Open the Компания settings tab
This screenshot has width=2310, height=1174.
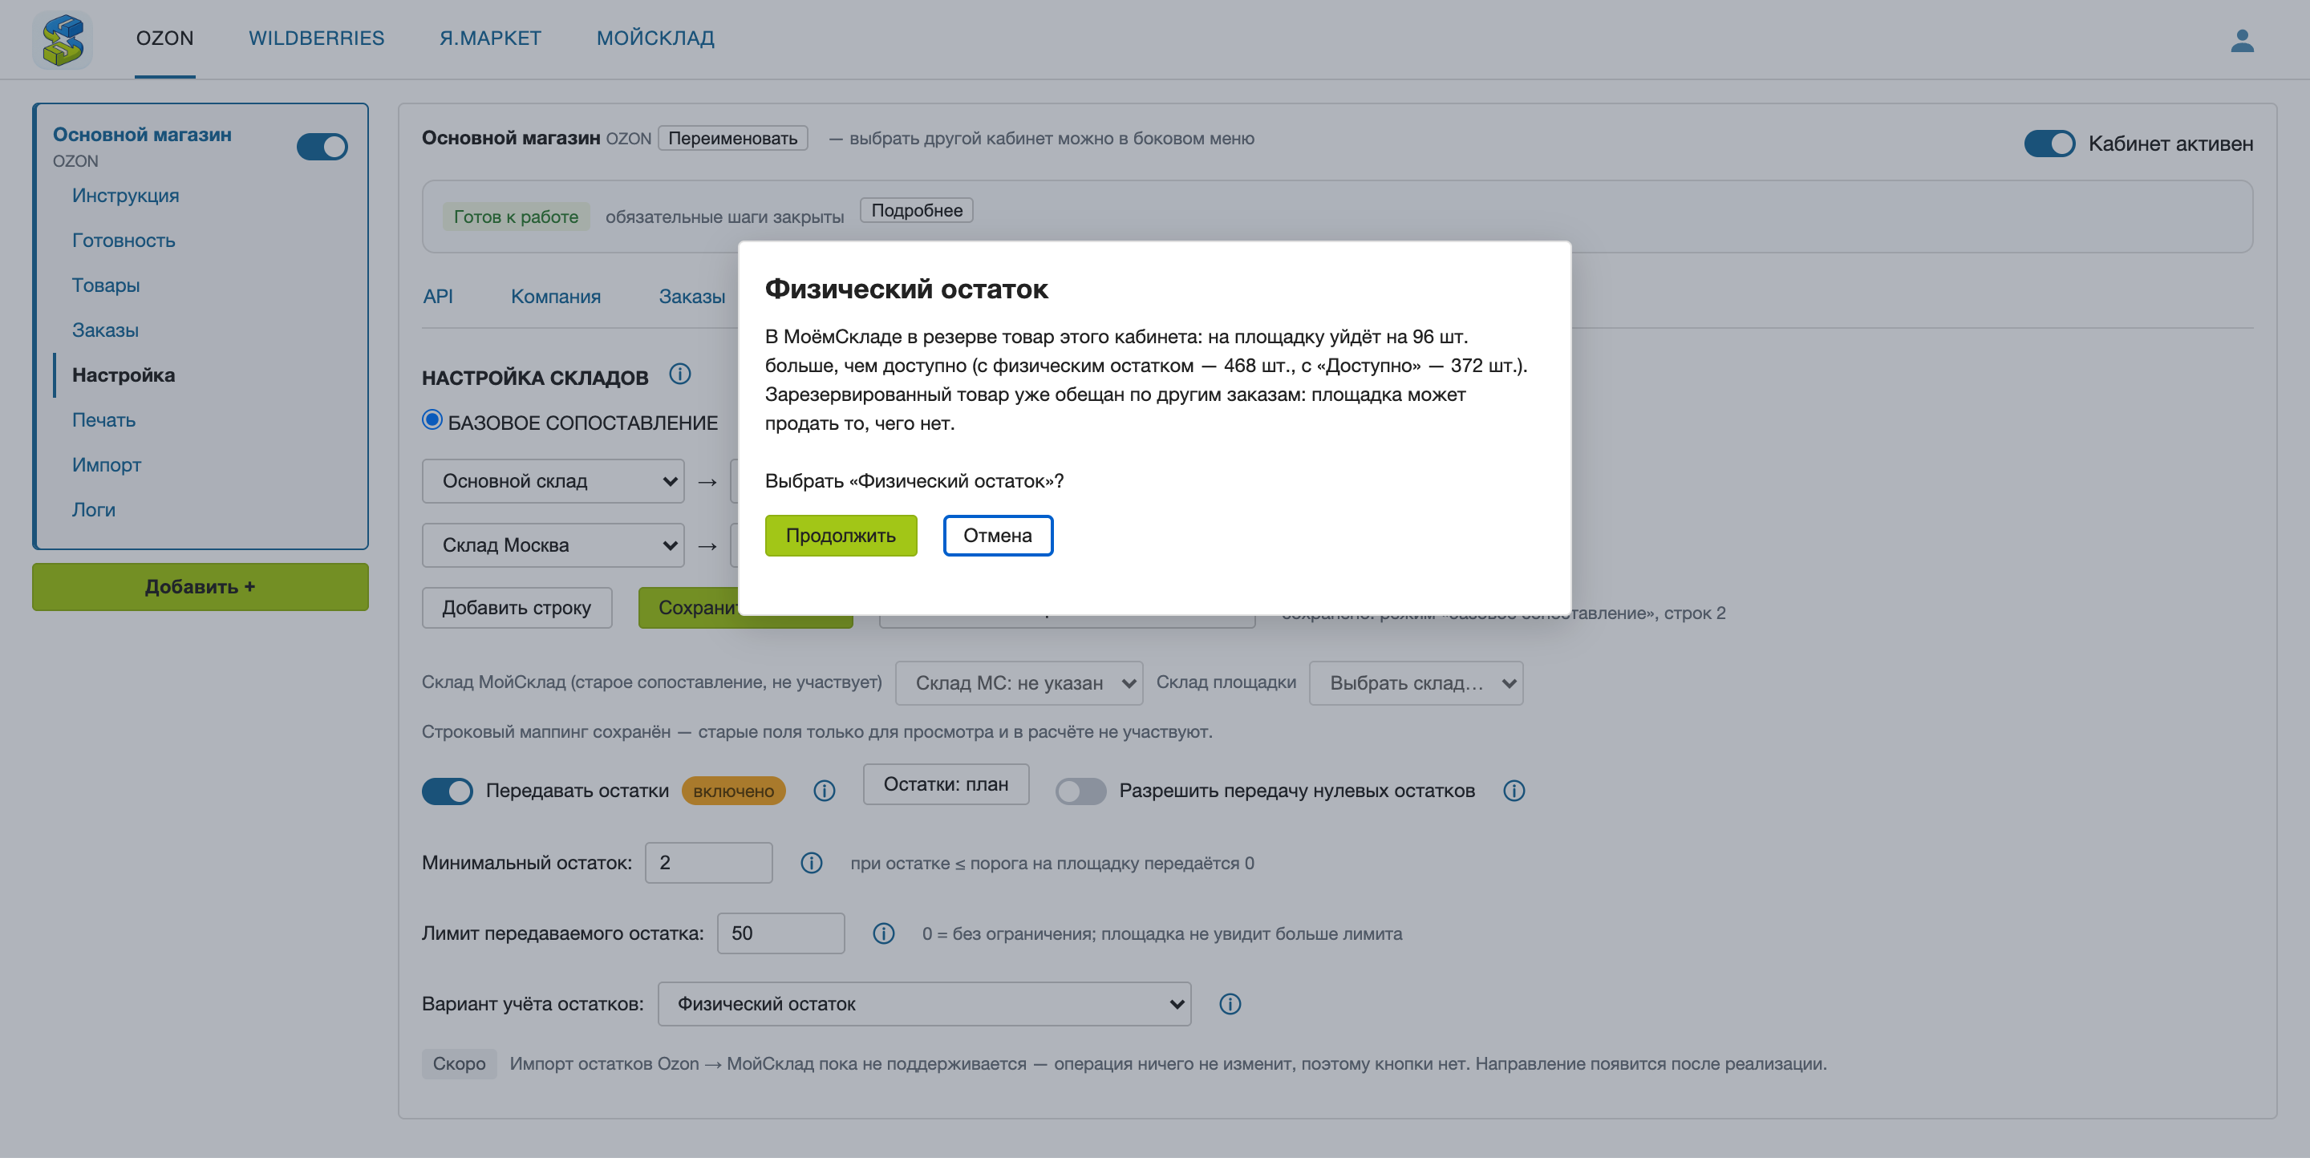556,296
